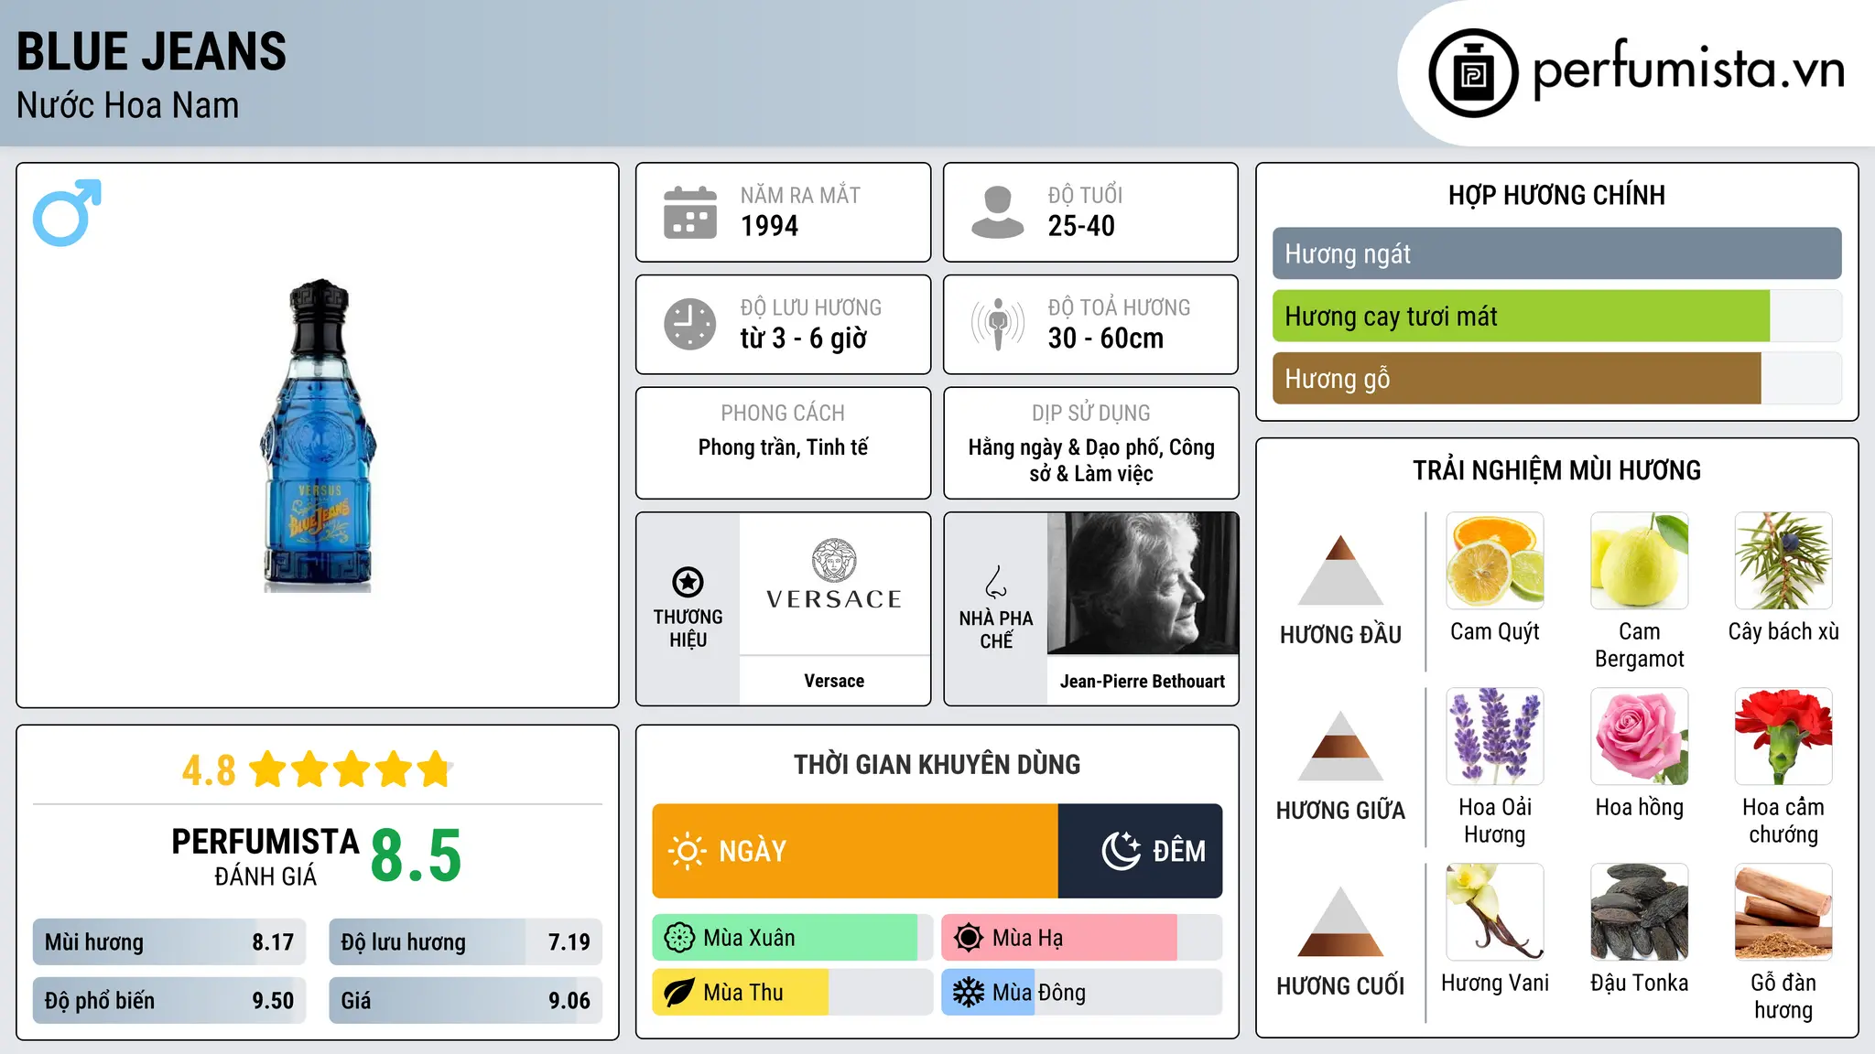
Task: Click the Versace brand name caption
Action: [834, 681]
